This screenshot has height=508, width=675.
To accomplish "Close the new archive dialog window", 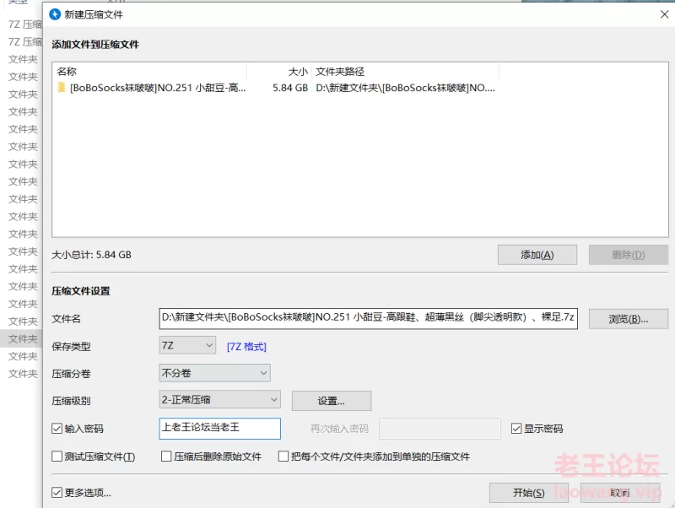I will pos(663,14).
